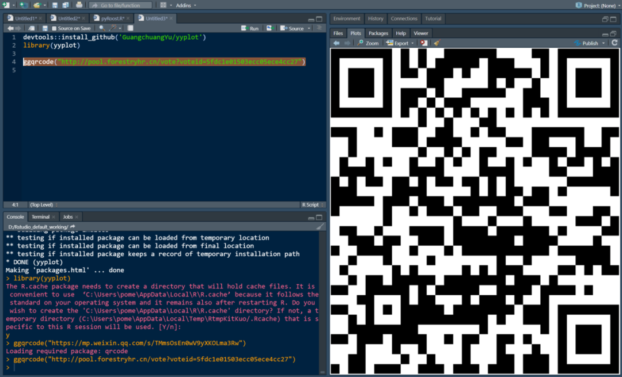Clear all plots with broom icon
Screen dimensions: 622x377
tap(437, 43)
